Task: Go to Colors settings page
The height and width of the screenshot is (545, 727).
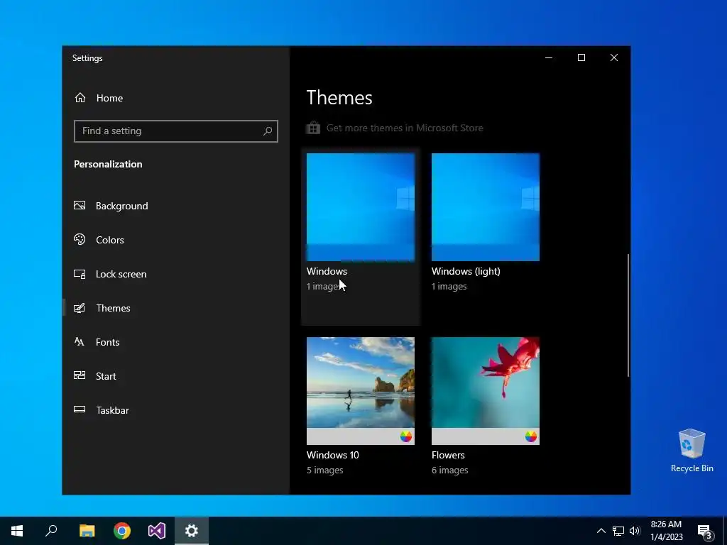Action: tap(176, 240)
